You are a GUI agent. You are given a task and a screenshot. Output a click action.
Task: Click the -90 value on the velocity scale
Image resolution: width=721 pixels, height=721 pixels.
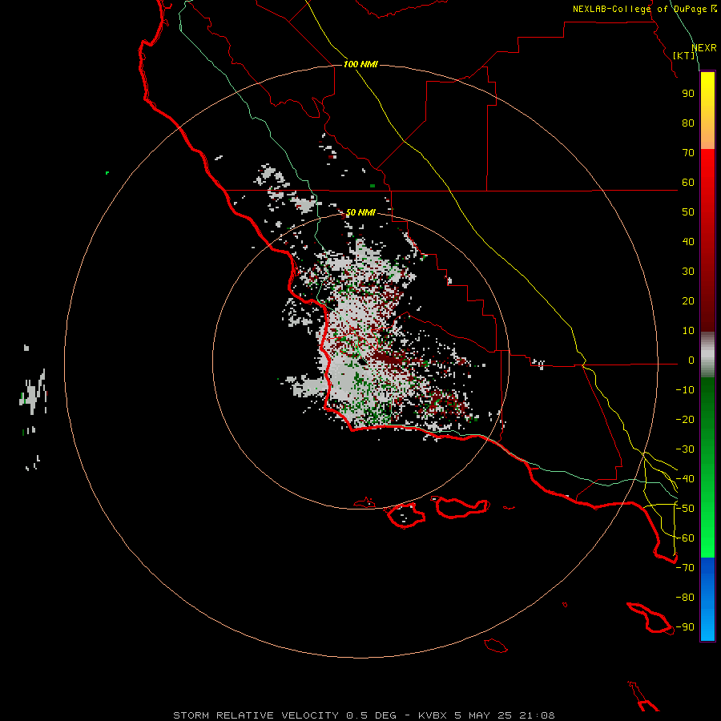tap(685, 627)
